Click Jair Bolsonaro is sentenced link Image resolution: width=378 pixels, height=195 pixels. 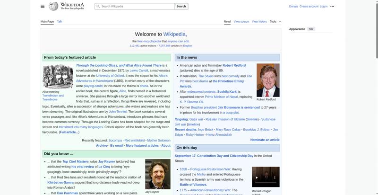pos(239,107)
